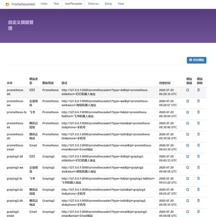Click the 2020-07-29 09:53:22 UTC timestamp
The height and width of the screenshot is (217, 216).
(168, 180)
